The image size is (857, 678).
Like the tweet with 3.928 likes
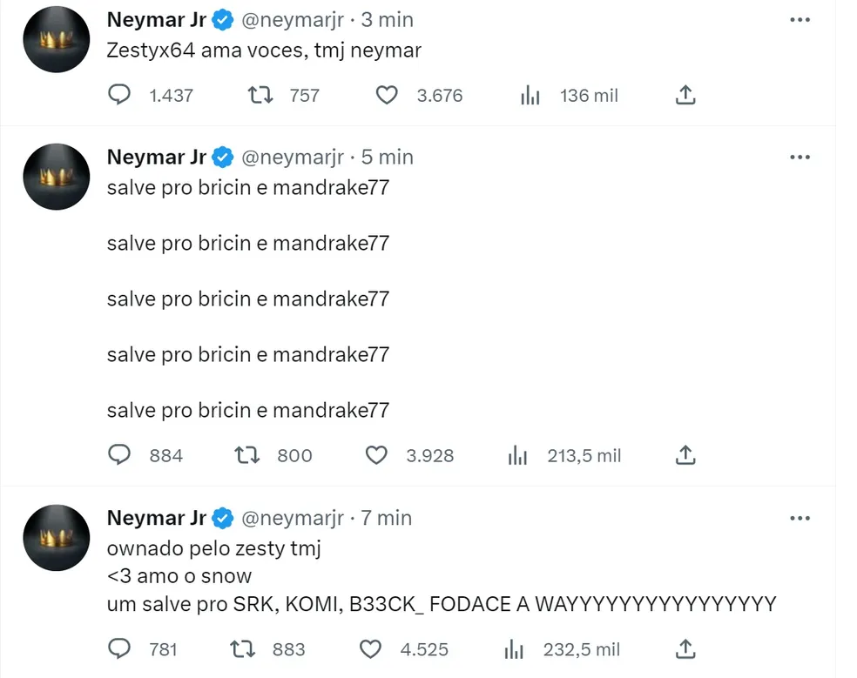point(376,455)
